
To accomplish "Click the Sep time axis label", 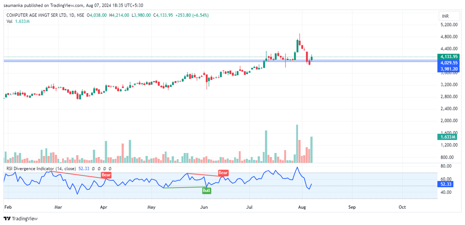I will (x=352, y=208).
